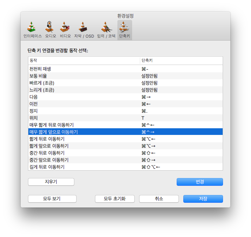Select the 이전 action row
251x237 pixels.
click(x=125, y=104)
